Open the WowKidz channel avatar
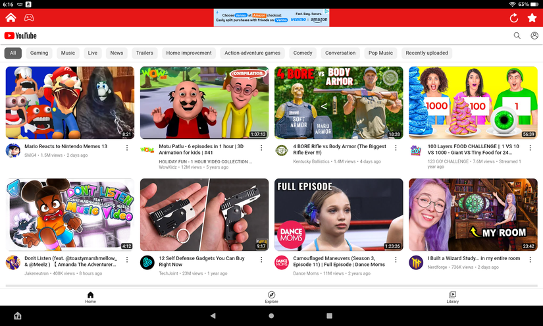This screenshot has height=326, width=543. point(147,150)
